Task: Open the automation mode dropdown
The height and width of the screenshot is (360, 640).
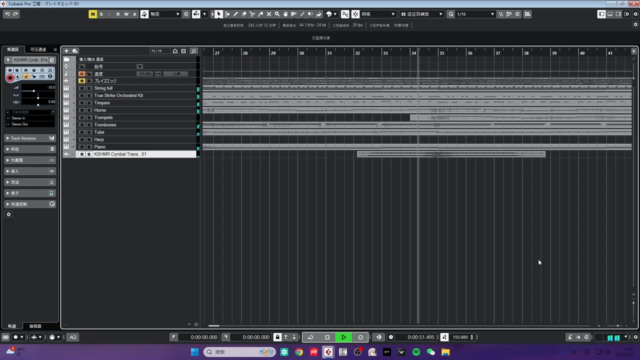Action: [x=165, y=14]
